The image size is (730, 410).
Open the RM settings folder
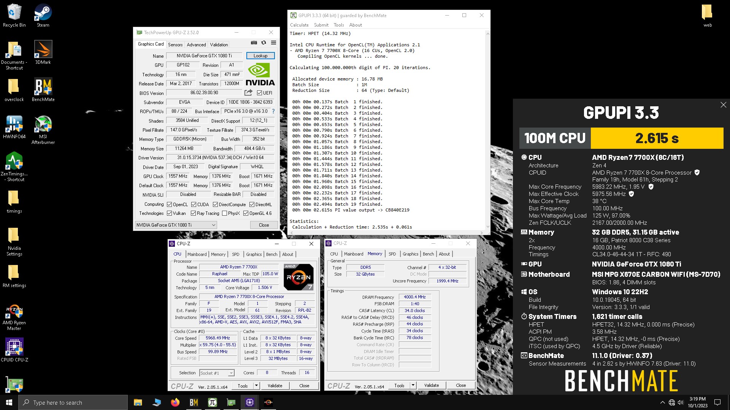coord(14,276)
